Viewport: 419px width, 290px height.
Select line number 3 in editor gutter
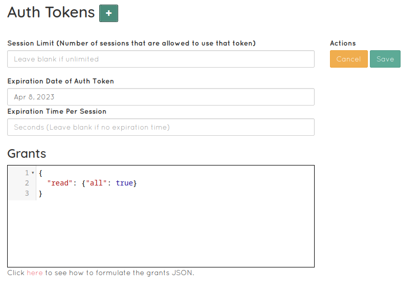tap(27, 193)
